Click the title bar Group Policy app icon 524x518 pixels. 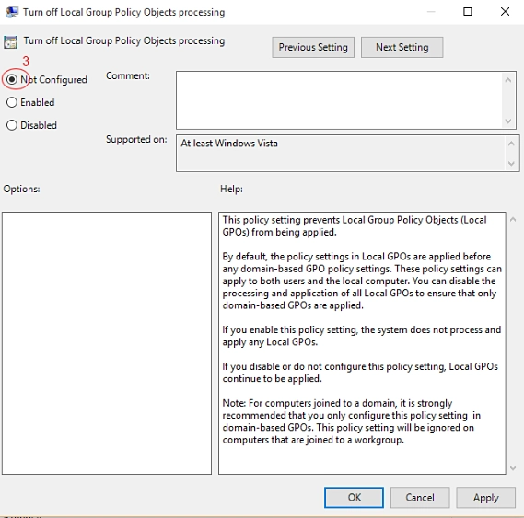click(x=12, y=12)
